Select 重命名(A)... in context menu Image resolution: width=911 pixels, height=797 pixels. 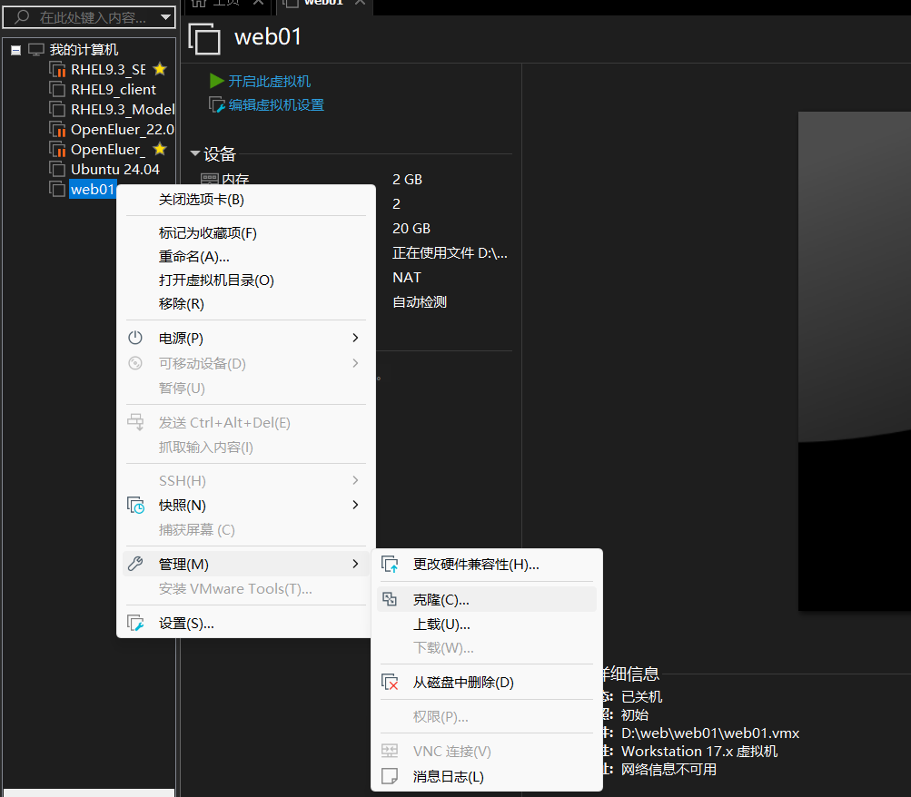246,257
